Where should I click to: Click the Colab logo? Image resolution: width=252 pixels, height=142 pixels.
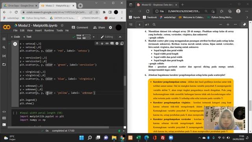[x=7, y=27]
